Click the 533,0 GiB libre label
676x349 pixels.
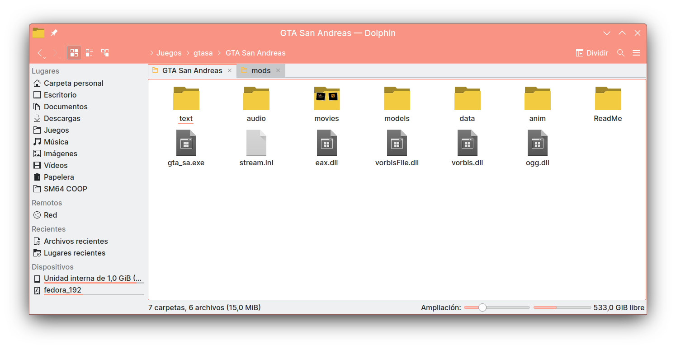(x=619, y=307)
